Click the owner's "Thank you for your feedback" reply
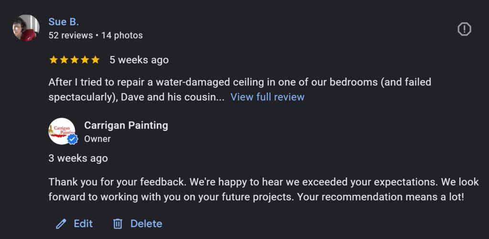 (258, 189)
